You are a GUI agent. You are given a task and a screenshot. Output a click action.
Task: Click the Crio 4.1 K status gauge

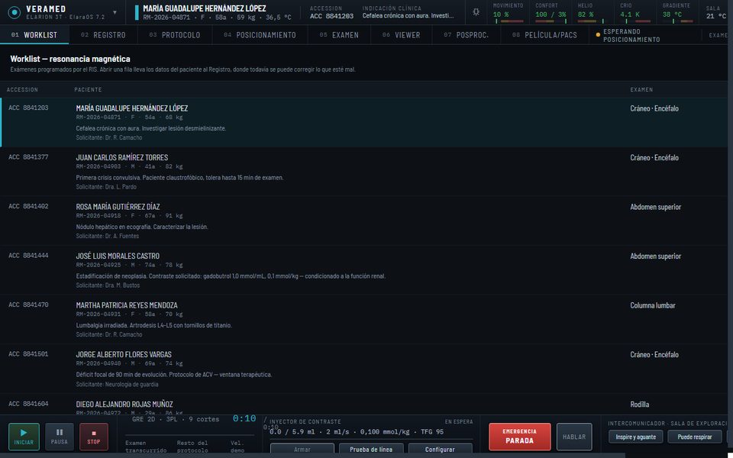[635, 14]
